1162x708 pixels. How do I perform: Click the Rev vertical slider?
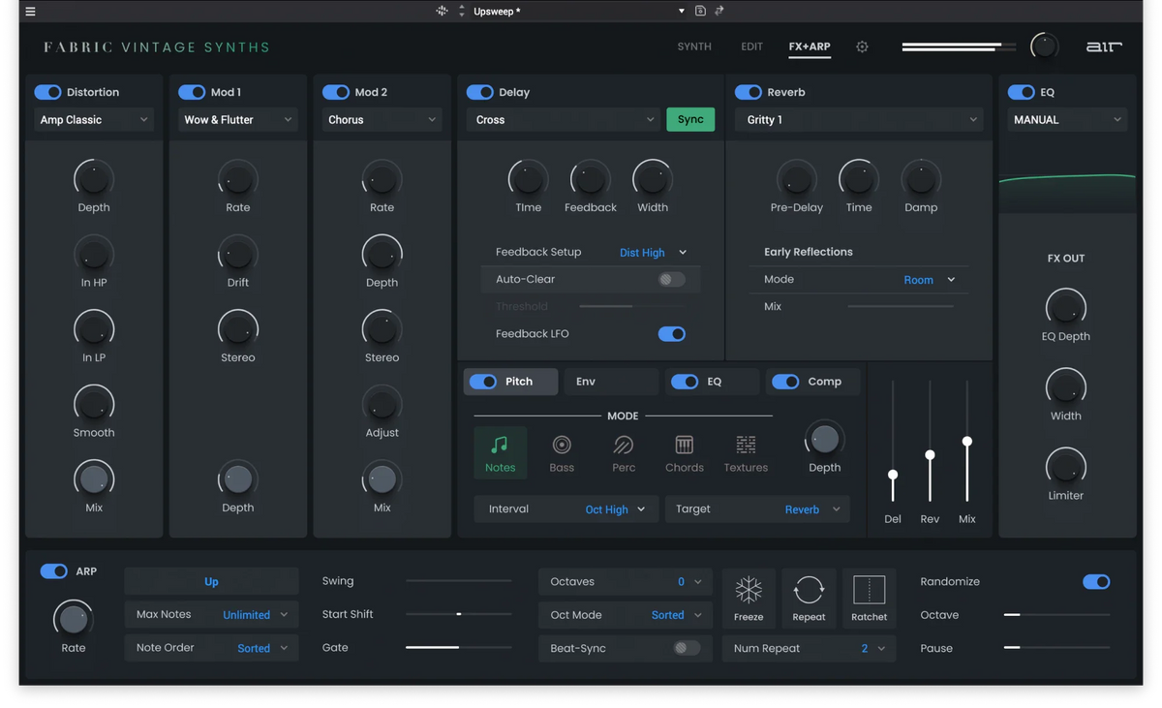click(930, 442)
